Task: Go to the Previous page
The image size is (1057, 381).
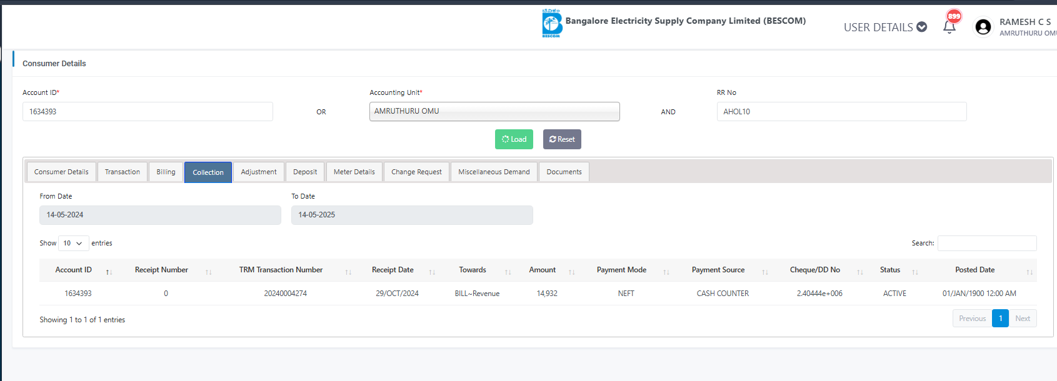Action: click(x=972, y=319)
